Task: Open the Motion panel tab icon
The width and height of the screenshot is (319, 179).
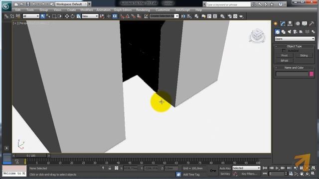Action: click(x=298, y=24)
